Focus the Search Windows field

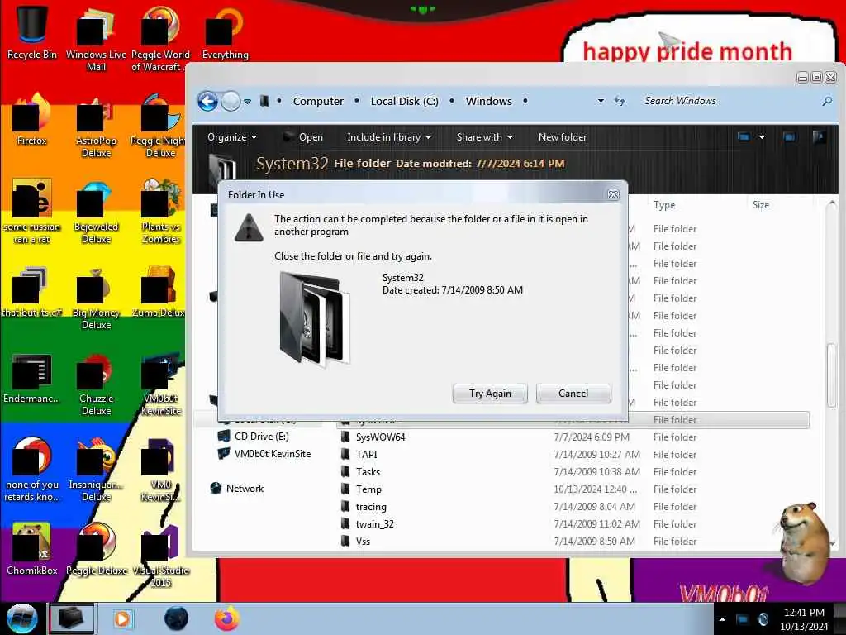click(729, 101)
